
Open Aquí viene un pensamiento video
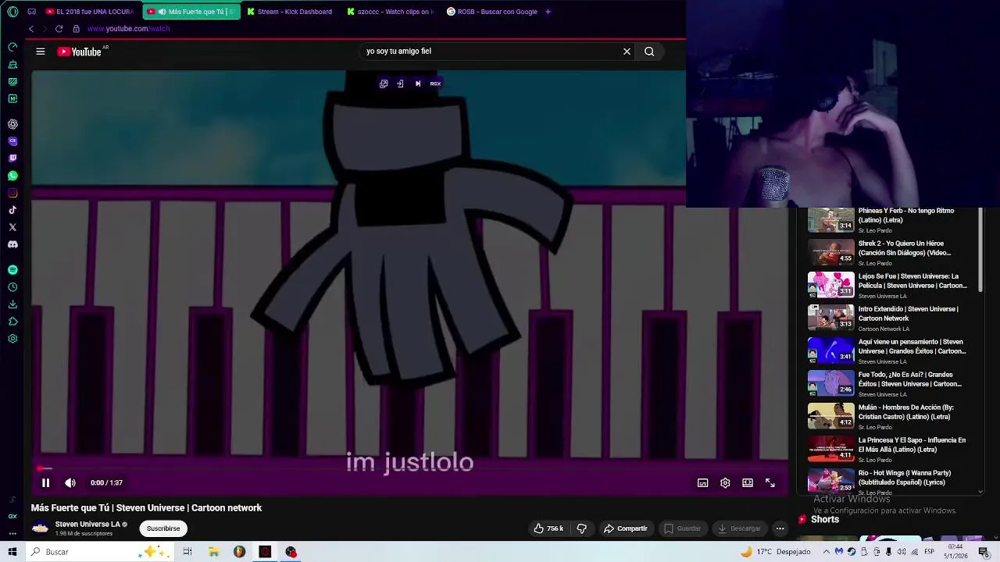point(891,351)
